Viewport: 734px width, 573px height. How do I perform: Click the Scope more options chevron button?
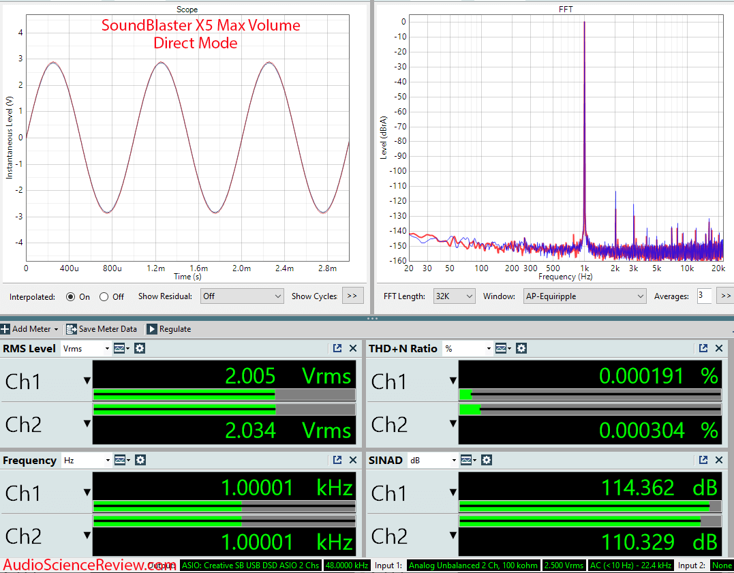point(352,296)
